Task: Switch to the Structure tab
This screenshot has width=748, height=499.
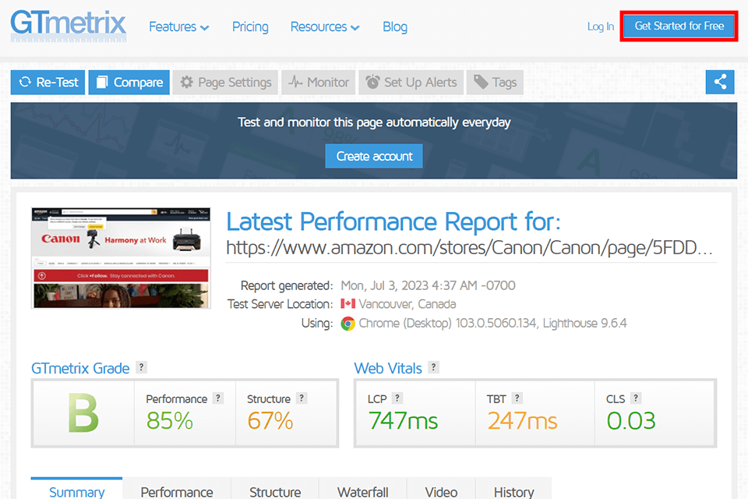Action: (275, 489)
